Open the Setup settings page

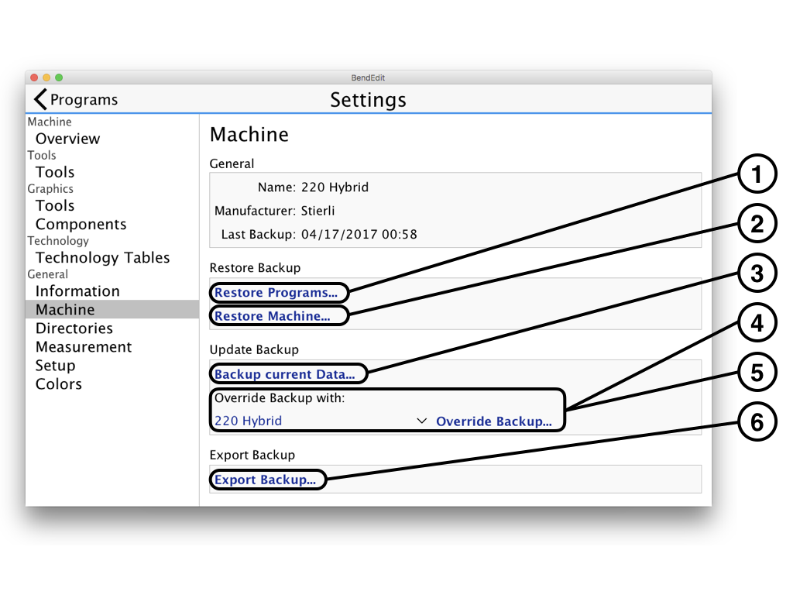(55, 366)
